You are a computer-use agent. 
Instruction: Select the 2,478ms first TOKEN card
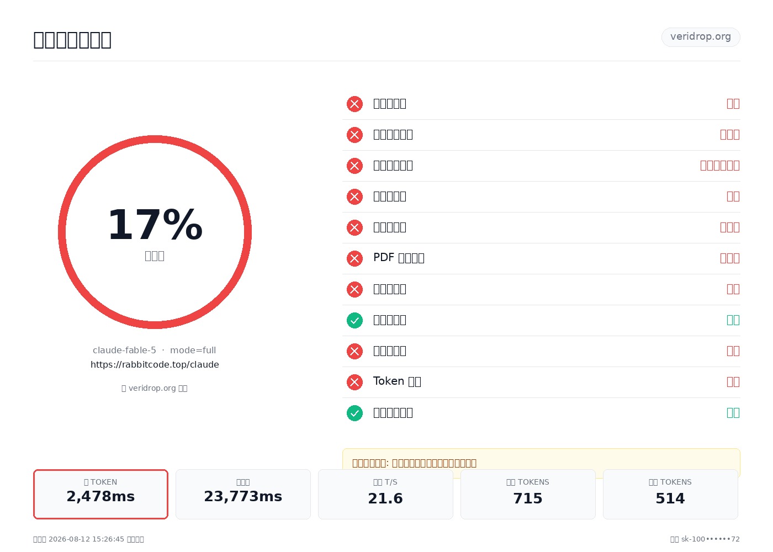[100, 494]
